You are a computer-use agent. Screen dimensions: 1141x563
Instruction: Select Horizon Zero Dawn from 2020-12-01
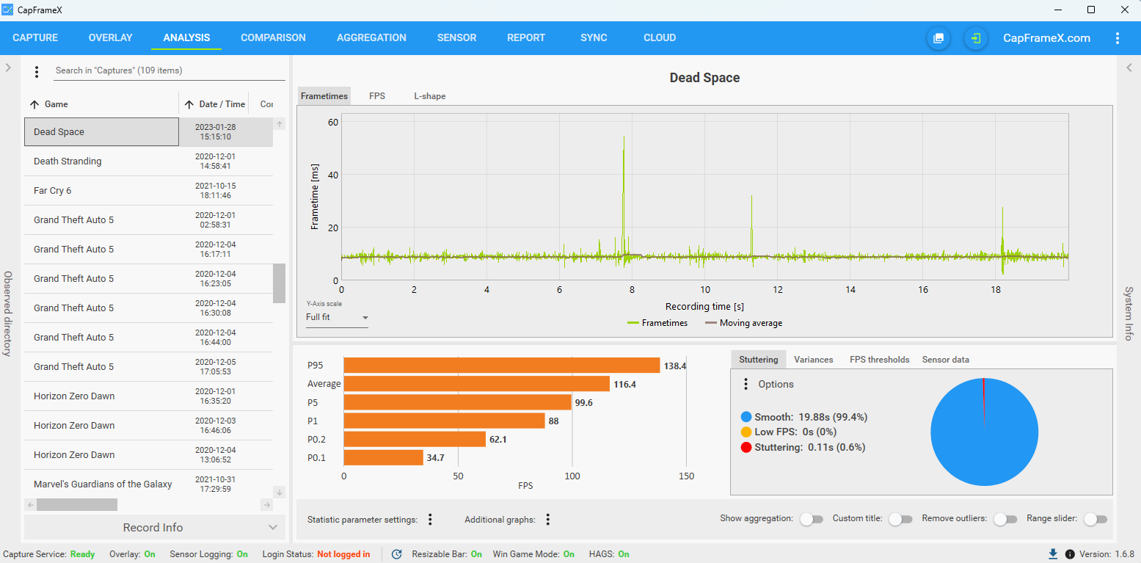[148, 396]
